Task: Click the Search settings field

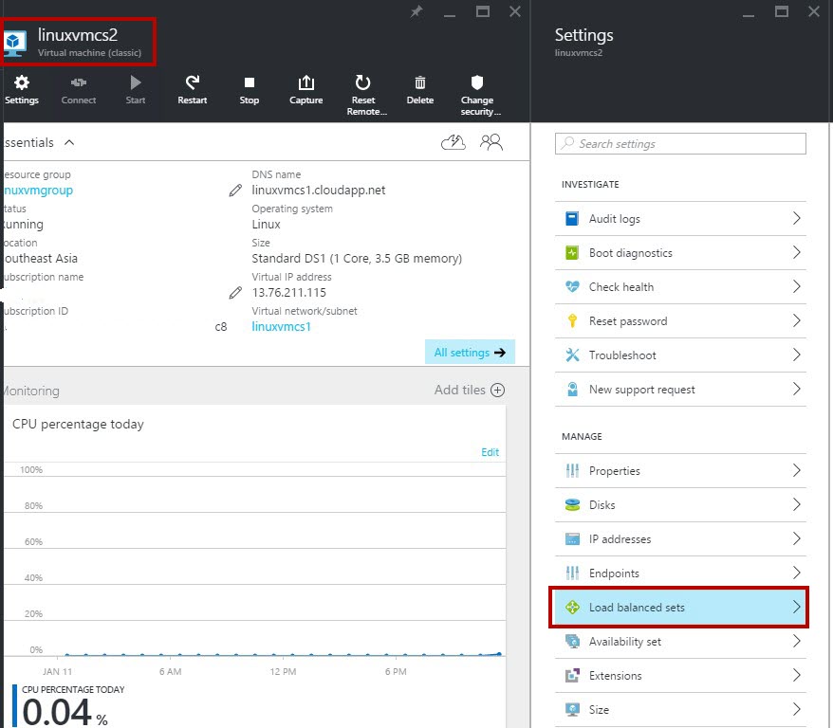Action: coord(680,144)
